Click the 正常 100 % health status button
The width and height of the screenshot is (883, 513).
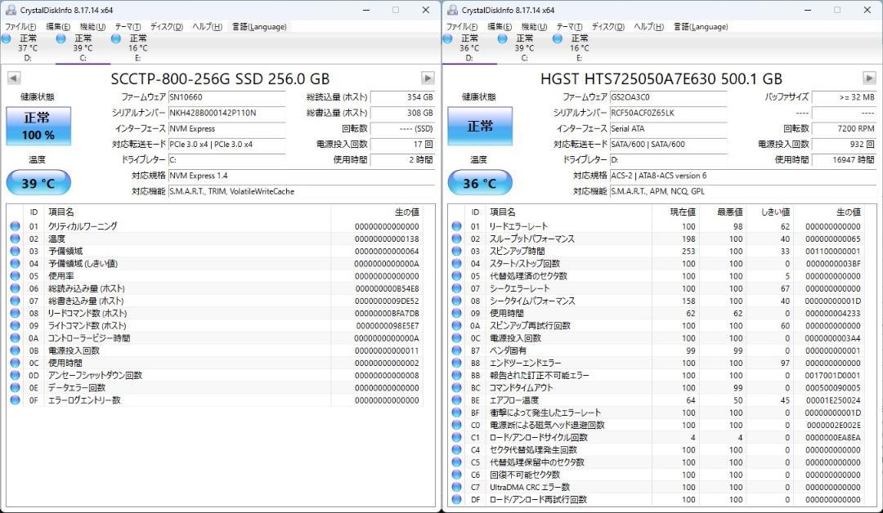38,126
